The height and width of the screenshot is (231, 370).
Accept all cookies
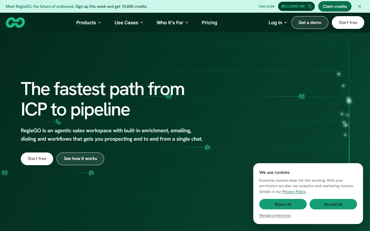[333, 204]
